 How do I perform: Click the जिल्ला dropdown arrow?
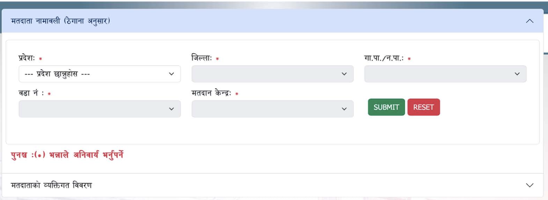(x=344, y=74)
